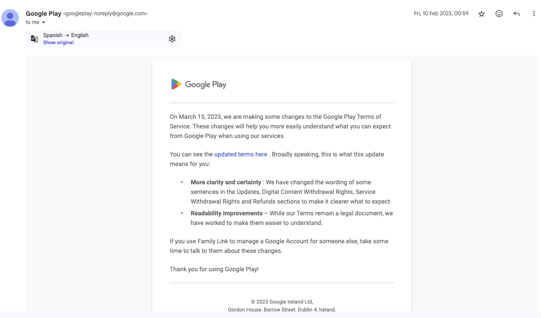
Task: Click the 'On March 15, 2023' paragraph
Action: coord(280,126)
